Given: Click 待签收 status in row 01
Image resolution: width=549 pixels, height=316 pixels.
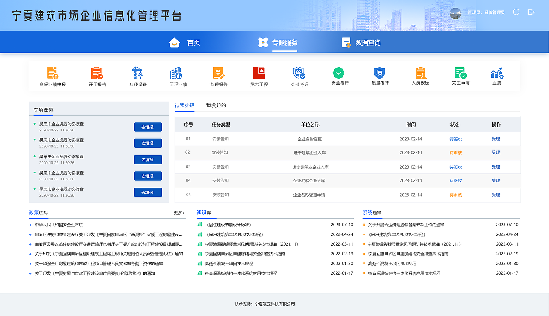Looking at the screenshot, I should 455,139.
